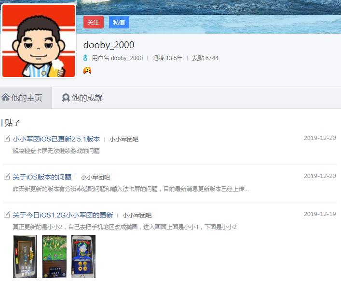Open post 小小军团iOS已更新2.5.1版本
Image resolution: width=341 pixels, height=281 pixels.
(56, 139)
